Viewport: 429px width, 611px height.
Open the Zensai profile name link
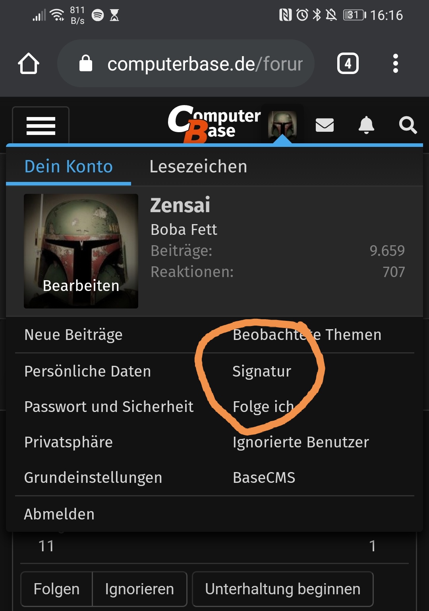(180, 205)
